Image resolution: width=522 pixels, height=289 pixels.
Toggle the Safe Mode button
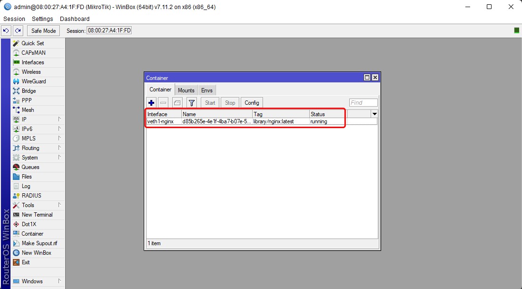[x=43, y=31]
